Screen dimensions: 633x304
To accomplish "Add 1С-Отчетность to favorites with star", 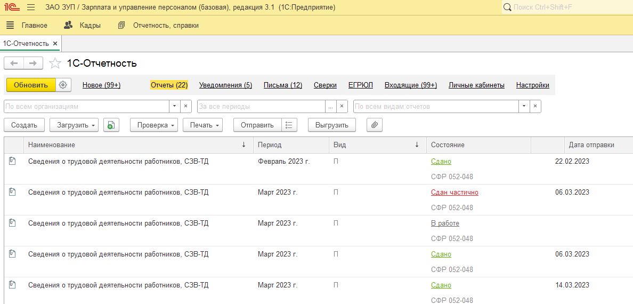I will (x=55, y=63).
